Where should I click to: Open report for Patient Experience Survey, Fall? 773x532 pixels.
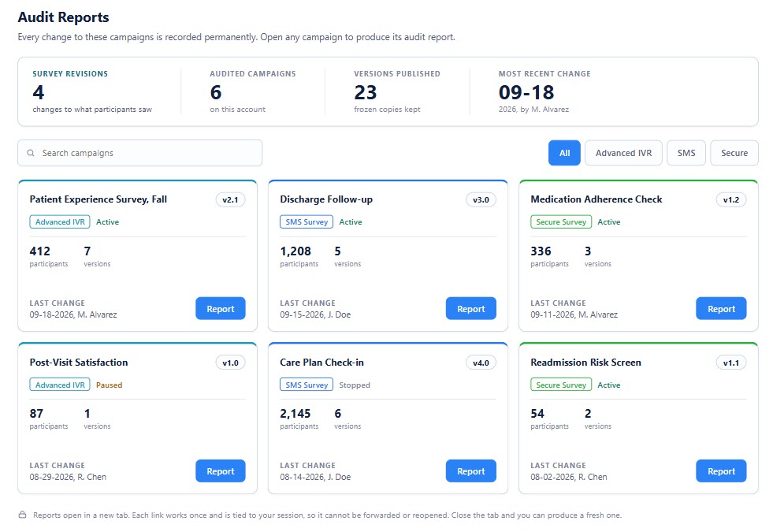(x=221, y=309)
